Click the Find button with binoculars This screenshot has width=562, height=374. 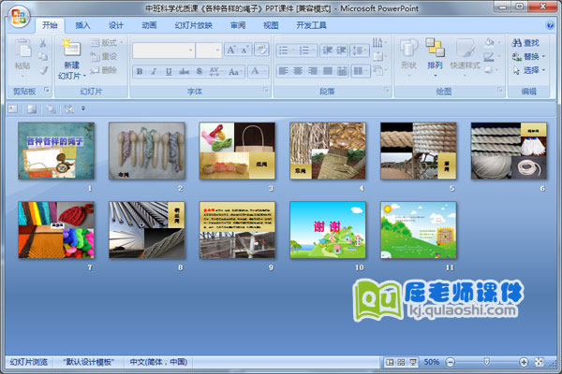[525, 43]
